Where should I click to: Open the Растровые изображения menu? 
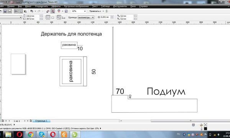(76, 6)
